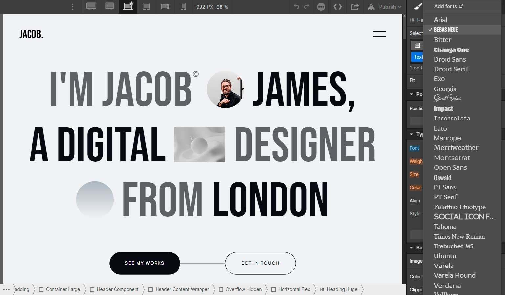Open the custom code export view
This screenshot has width=505, height=295.
click(x=338, y=7)
